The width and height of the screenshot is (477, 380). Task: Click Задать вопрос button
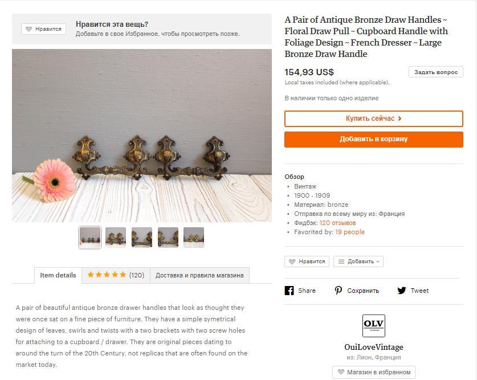click(435, 72)
